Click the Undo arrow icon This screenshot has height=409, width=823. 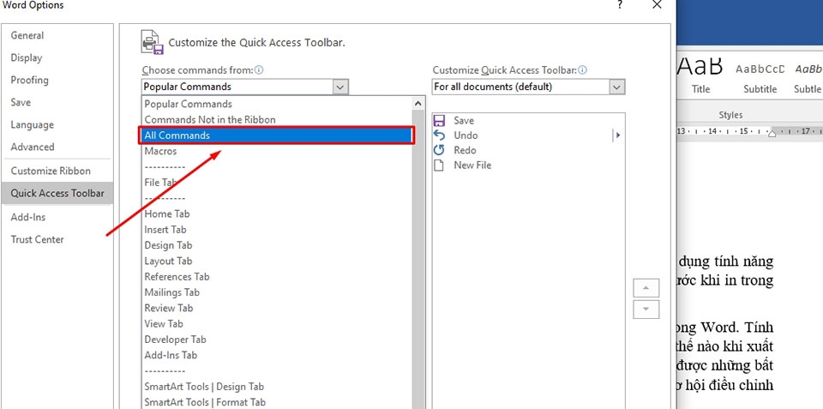click(439, 135)
